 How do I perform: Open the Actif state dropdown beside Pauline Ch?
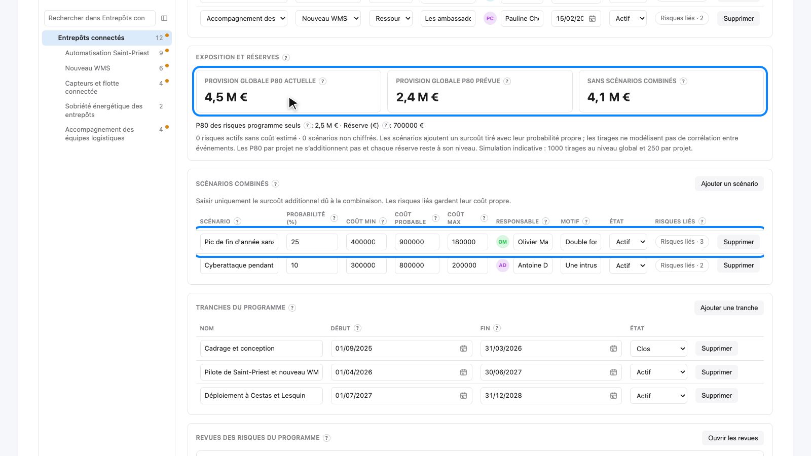(628, 19)
